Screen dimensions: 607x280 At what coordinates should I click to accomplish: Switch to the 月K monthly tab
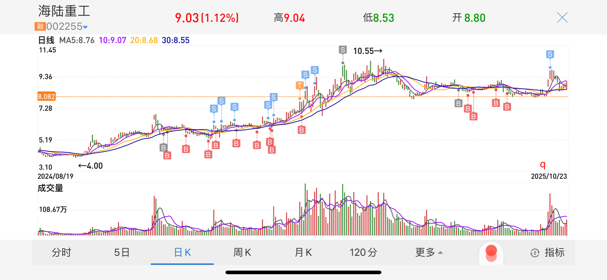pos(303,252)
